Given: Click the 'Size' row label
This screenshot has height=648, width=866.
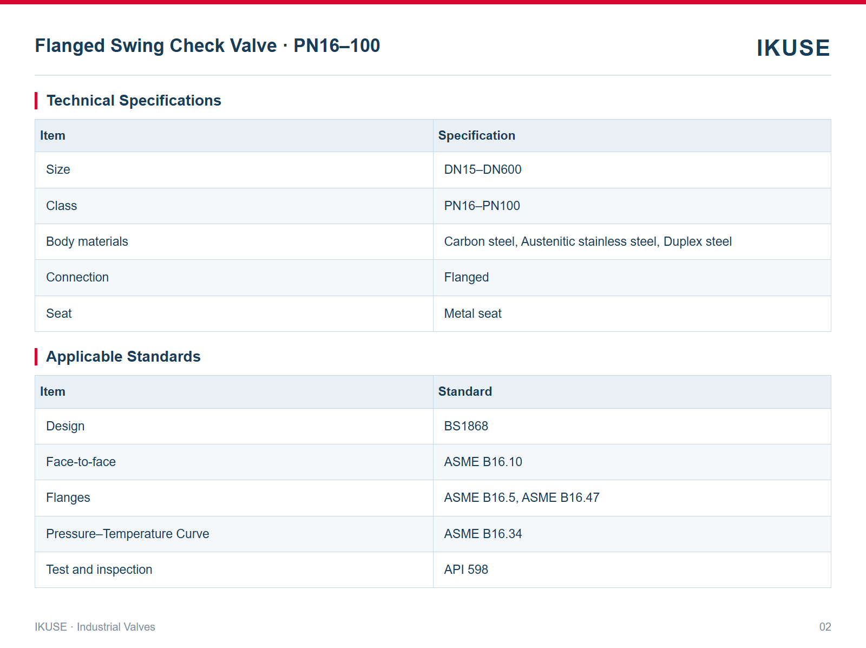Looking at the screenshot, I should (x=58, y=169).
